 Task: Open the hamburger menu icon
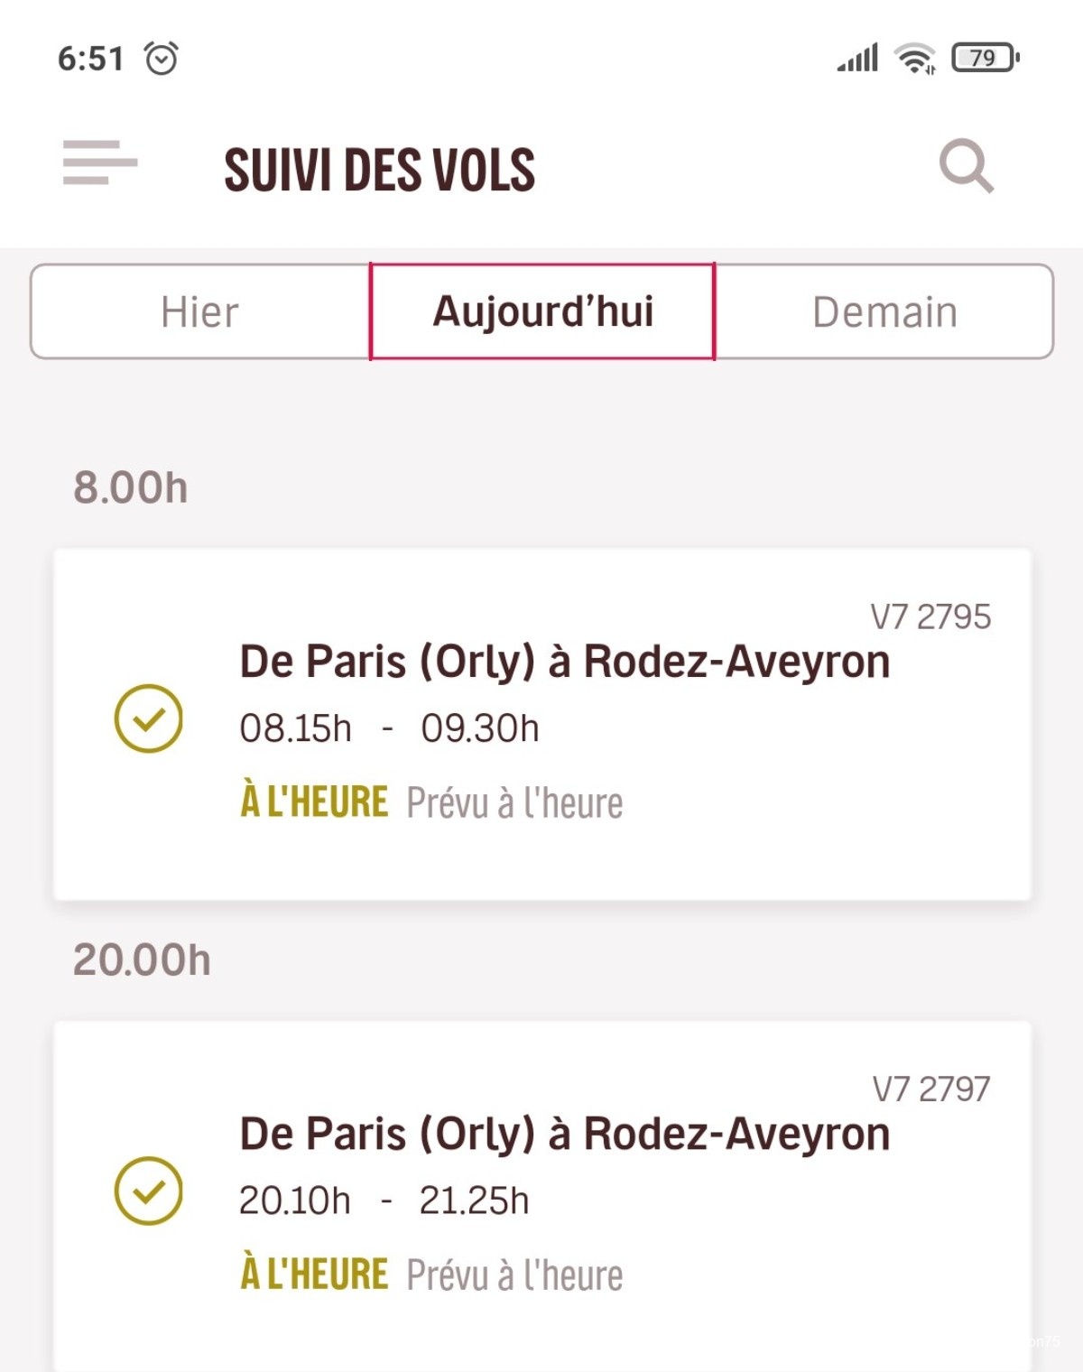pyautogui.click(x=99, y=163)
